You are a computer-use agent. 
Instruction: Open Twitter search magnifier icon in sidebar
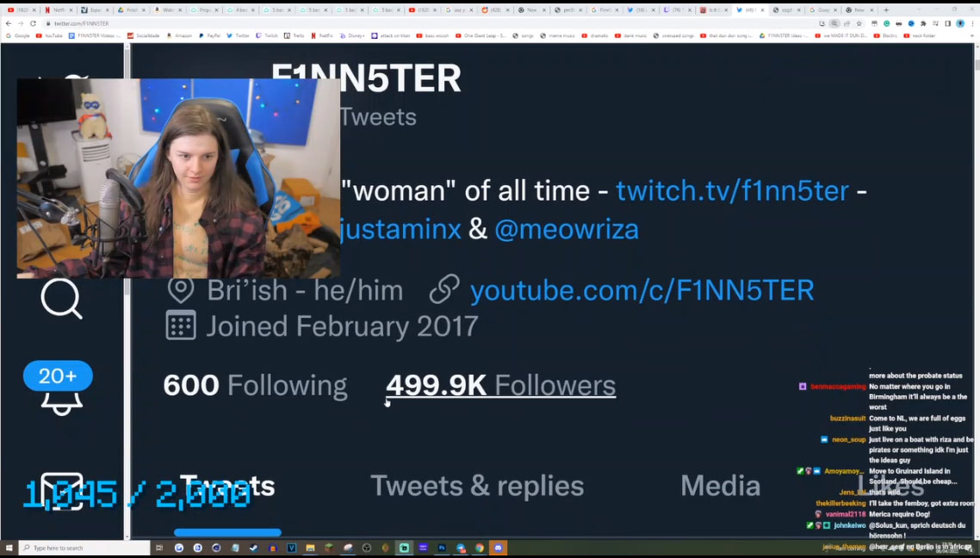pyautogui.click(x=61, y=300)
